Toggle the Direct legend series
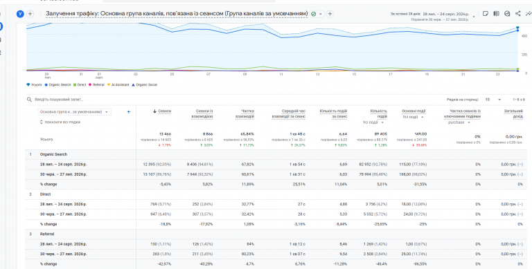This screenshot has height=269, width=532. click(x=80, y=84)
